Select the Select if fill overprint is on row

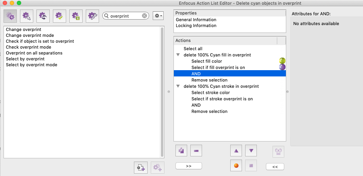(x=229, y=67)
